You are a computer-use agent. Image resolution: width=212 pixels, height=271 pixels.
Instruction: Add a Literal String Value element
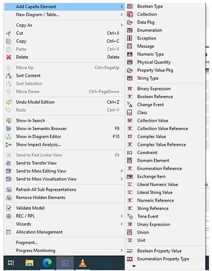(165, 192)
